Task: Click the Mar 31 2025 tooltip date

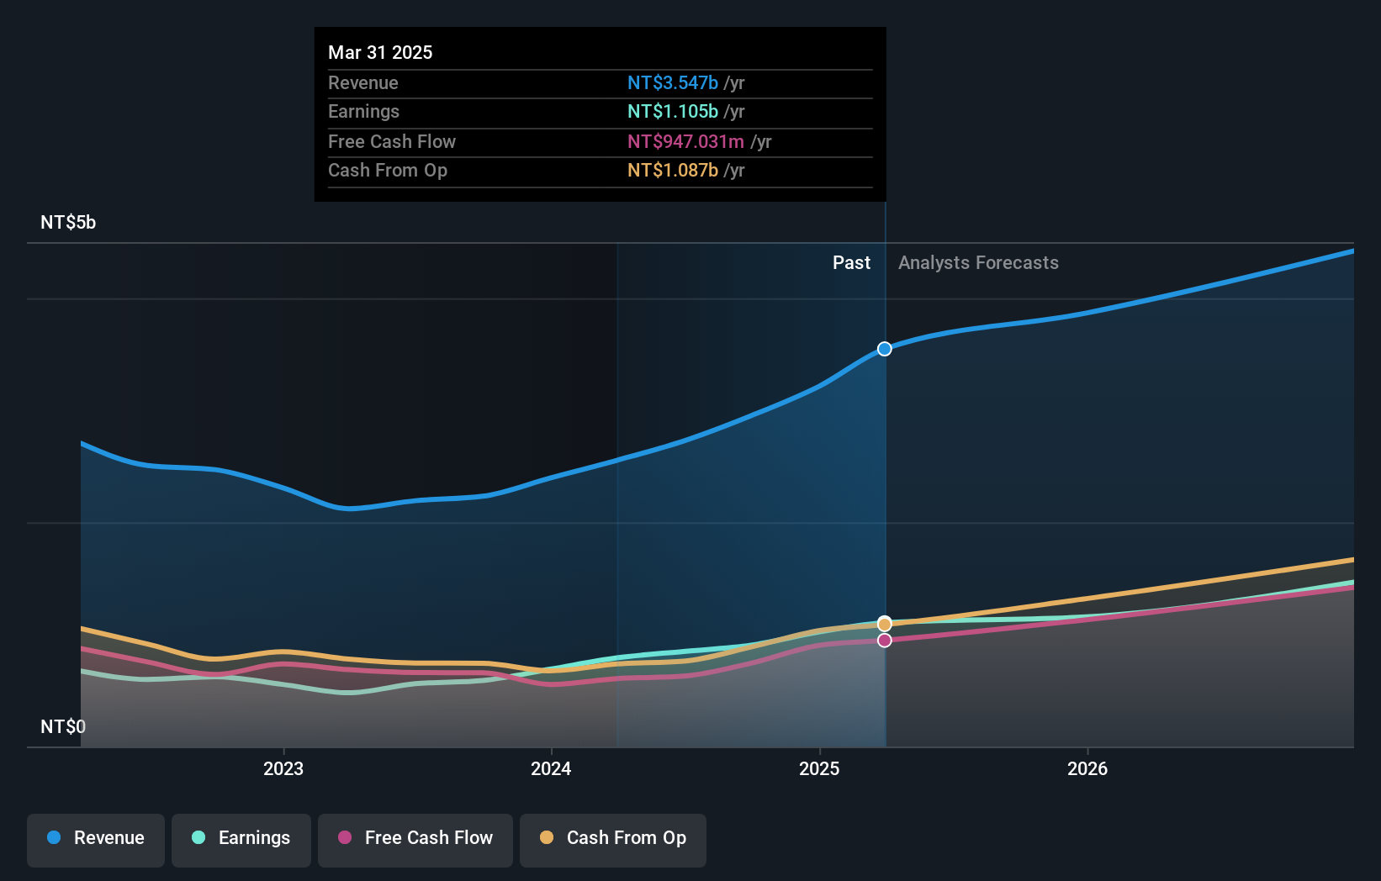Action: (x=380, y=52)
